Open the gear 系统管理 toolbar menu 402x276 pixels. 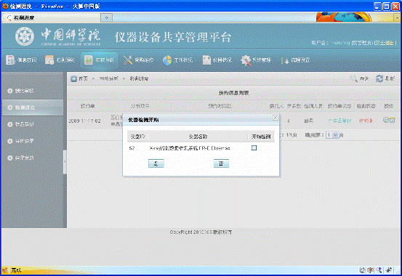coord(256,60)
